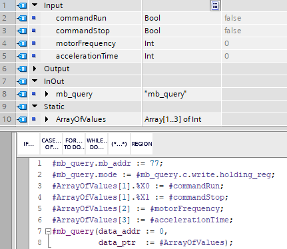The image size is (287, 249).
Task: Insert a FOR TO DO loop template
Action: [74, 144]
